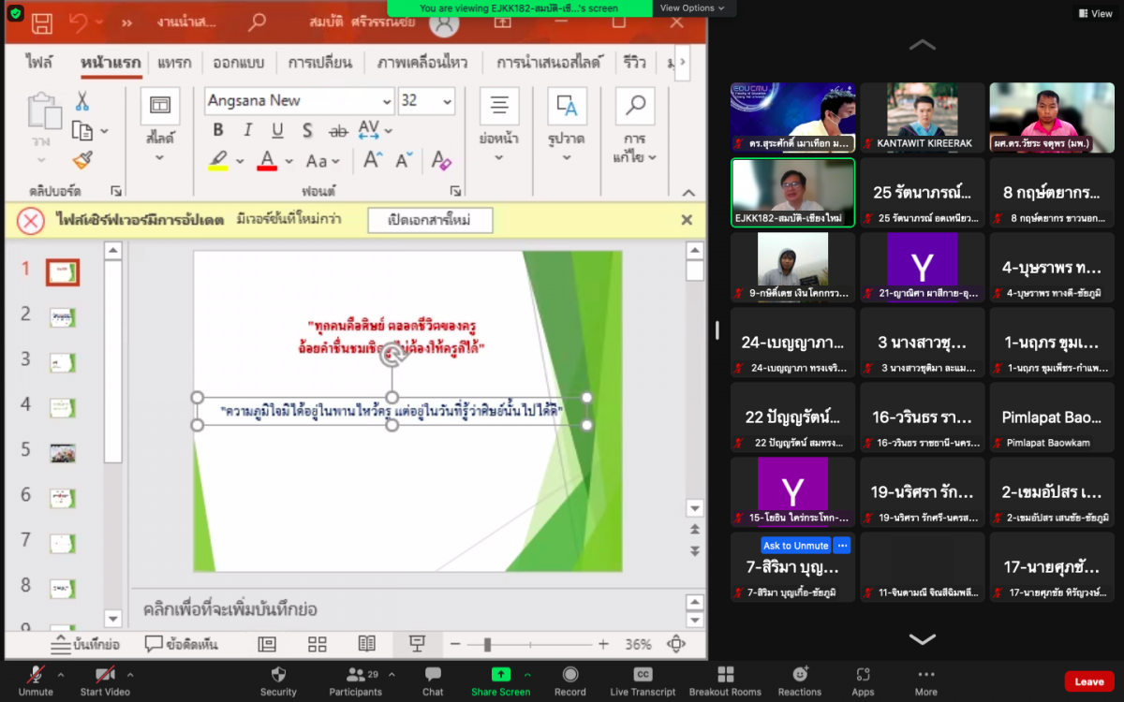
Task: Open Zoom View Options dropdown
Action: pos(691,8)
